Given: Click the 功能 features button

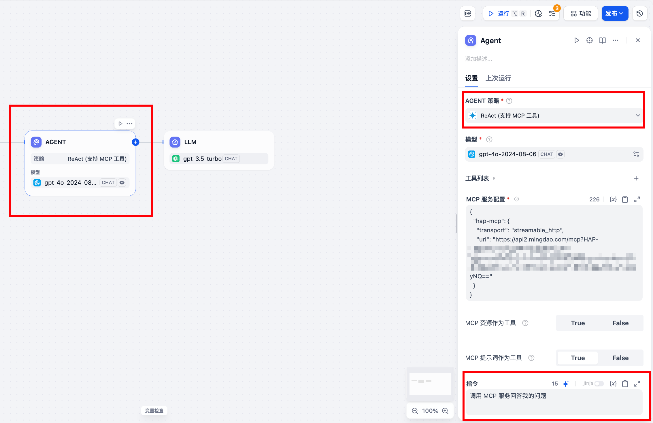Looking at the screenshot, I should (x=581, y=14).
